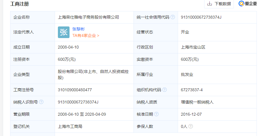Click the 工商注册 section heading

[x=19, y=4]
